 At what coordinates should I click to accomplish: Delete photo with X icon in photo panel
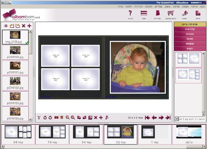[24, 25]
